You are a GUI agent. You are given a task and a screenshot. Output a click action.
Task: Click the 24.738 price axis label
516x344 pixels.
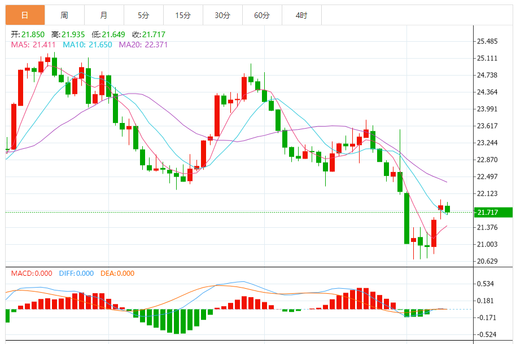click(x=487, y=76)
